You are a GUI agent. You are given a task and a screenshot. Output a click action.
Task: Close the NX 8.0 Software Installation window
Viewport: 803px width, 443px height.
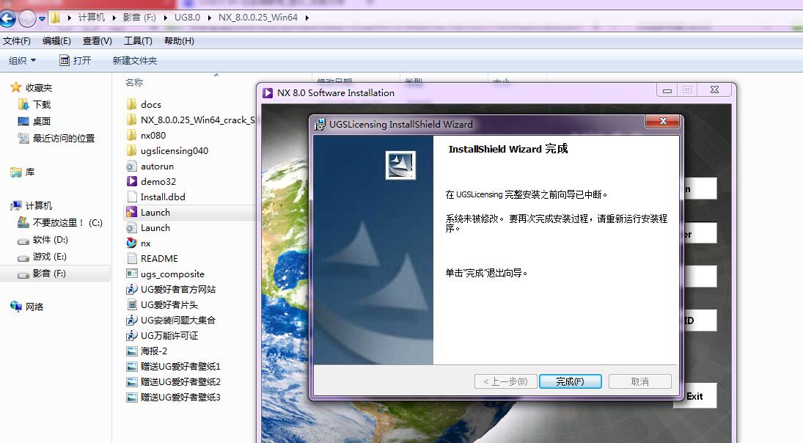(714, 89)
